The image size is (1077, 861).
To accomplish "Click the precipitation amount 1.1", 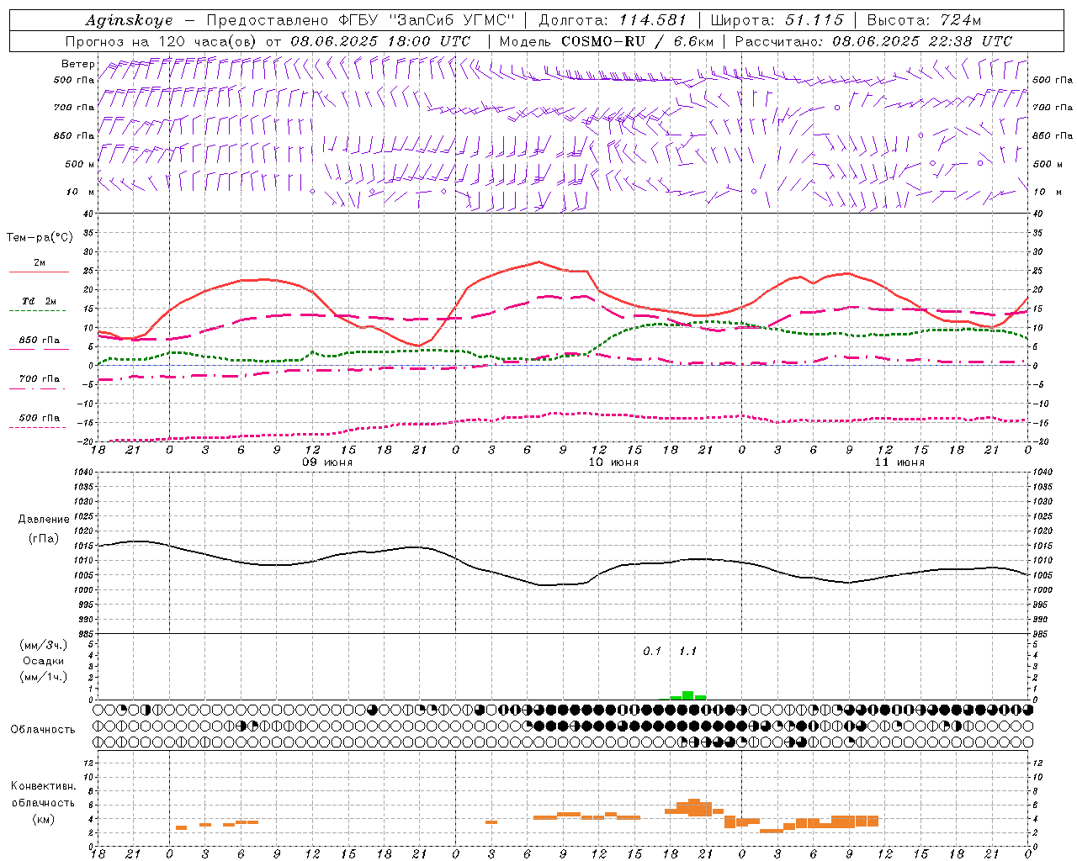I will coord(687,652).
